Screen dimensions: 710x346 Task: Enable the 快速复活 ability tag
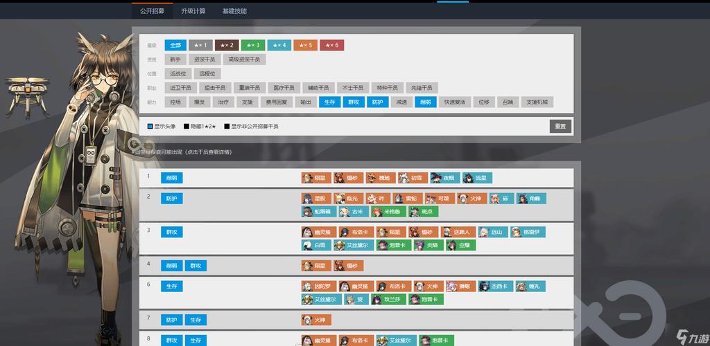(455, 102)
